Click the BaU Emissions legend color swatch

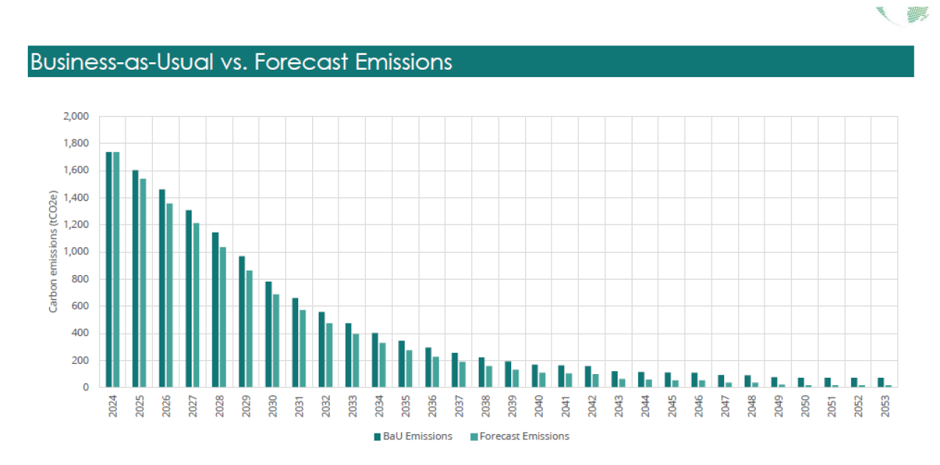click(377, 436)
